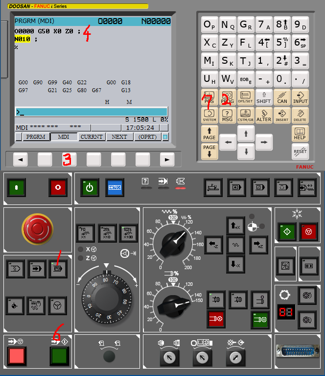Click rapid traverse wave button between jog arrows
The width and height of the screenshot is (325, 376).
[235, 245]
